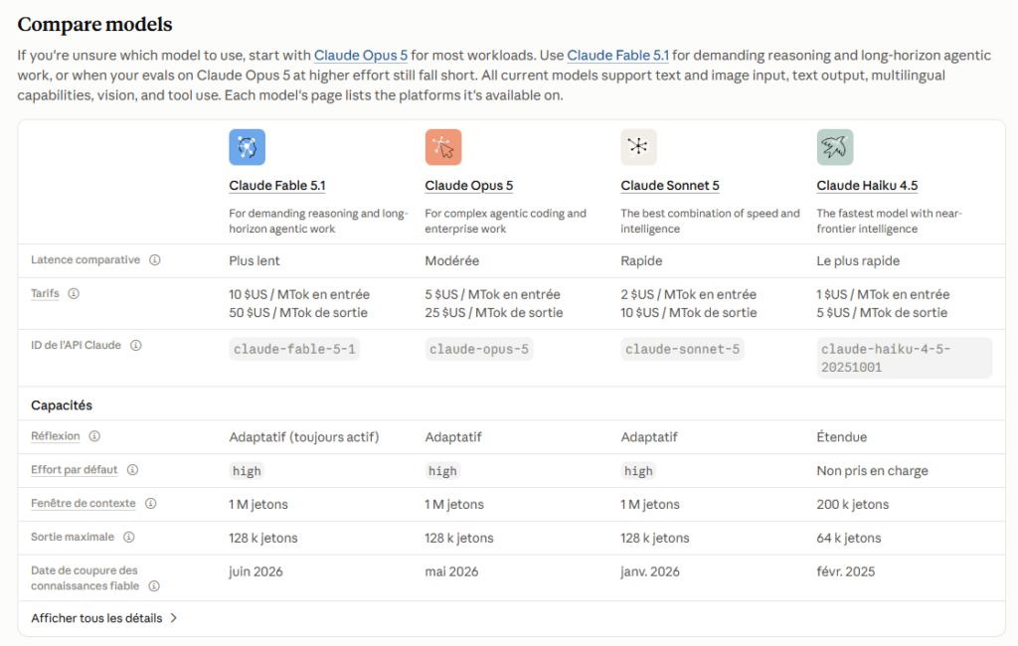Click the Claude Sonnet 5 starburst icon
1018x646 pixels.
[639, 147]
